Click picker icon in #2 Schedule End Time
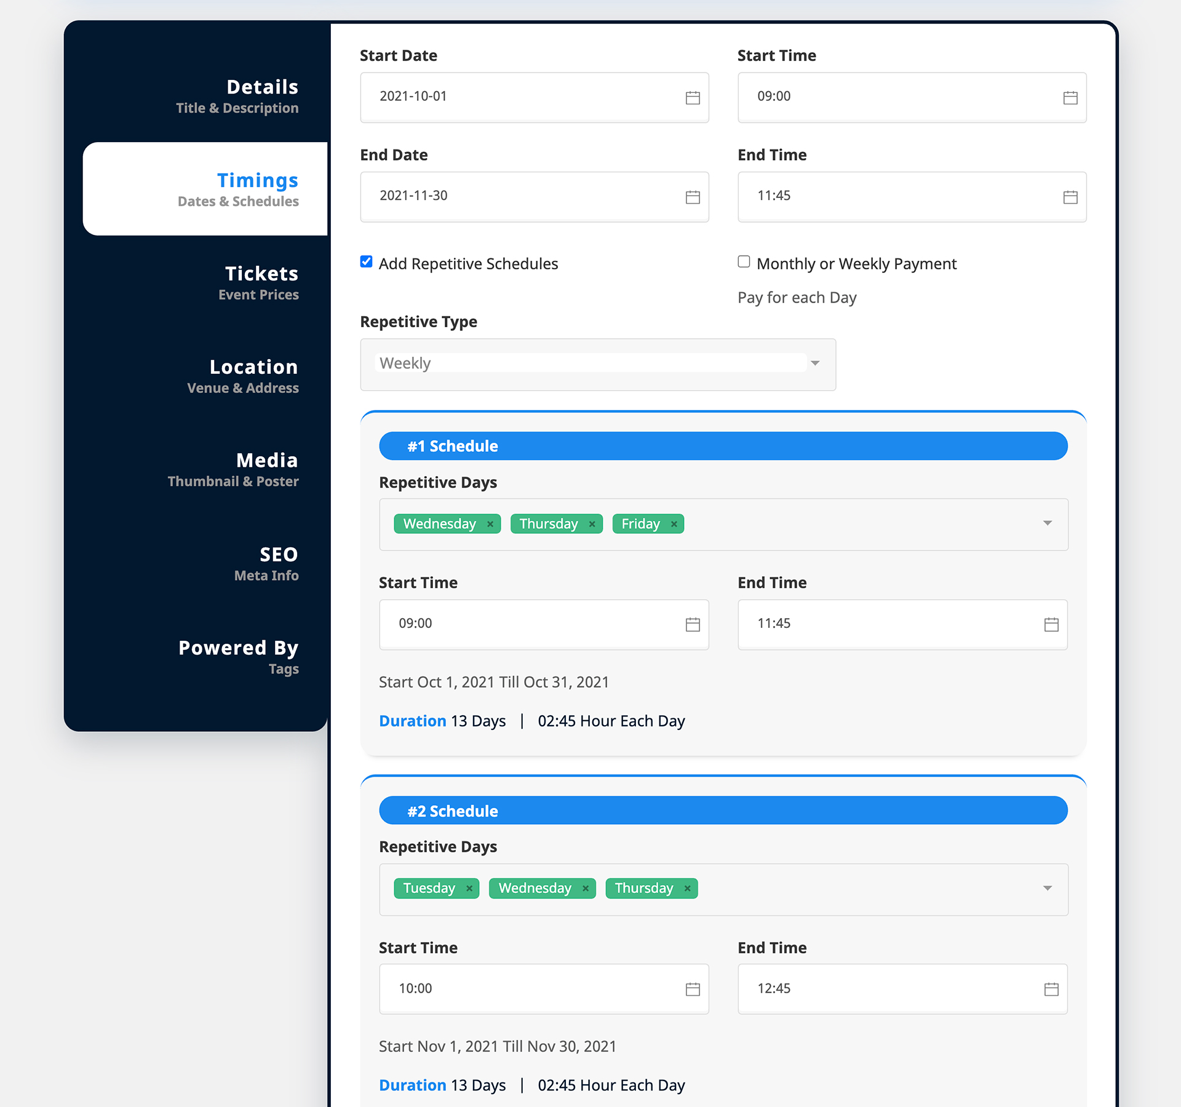Screen dimensions: 1181x1107 point(1051,989)
